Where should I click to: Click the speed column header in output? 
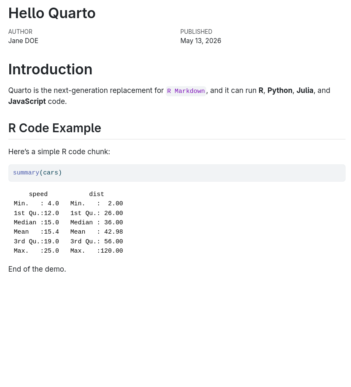[x=38, y=194]
